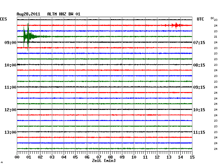Image resolution: width=219 pixels, height=166 pixels.
Task: Click the 10 minute axis label
Action: pos(134,157)
